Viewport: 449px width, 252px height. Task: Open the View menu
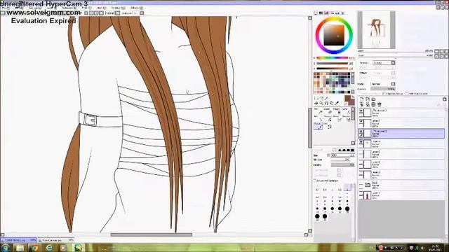point(101,8)
